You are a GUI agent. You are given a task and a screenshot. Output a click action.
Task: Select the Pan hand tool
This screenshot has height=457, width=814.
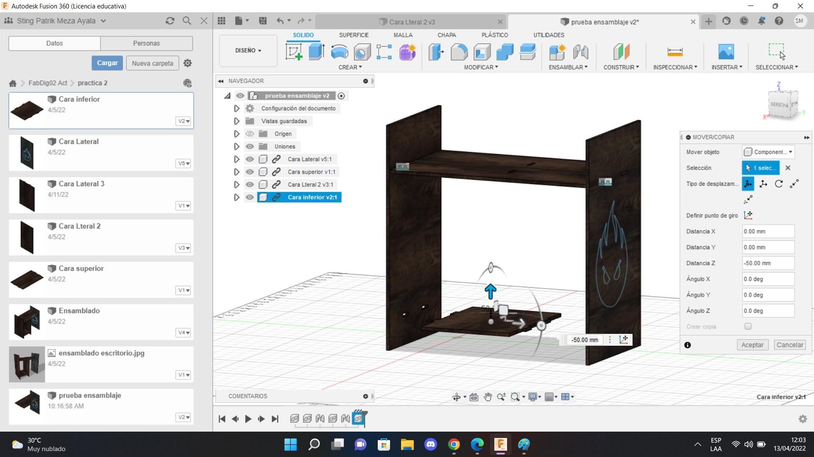coord(488,397)
